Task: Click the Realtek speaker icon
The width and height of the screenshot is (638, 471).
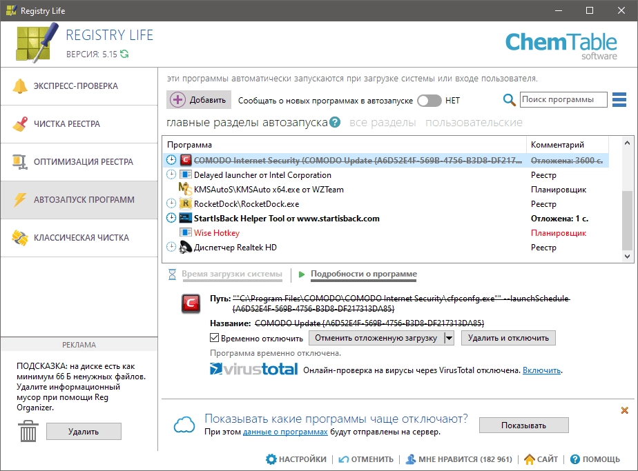Action: point(186,247)
